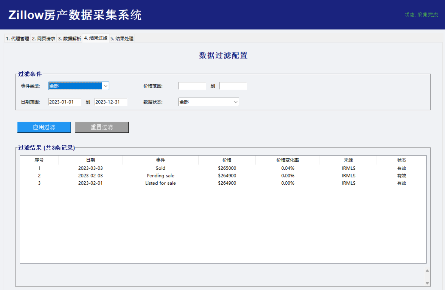The height and width of the screenshot is (290, 445).
Task: Expand the 事件类型 dropdown arrow
Action: pos(106,86)
